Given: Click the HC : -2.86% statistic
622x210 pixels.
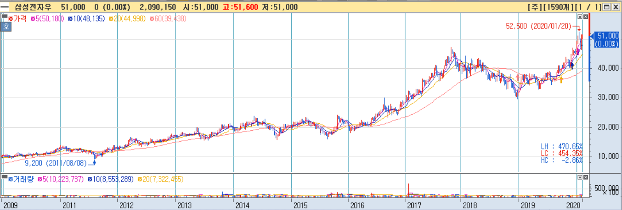Looking at the screenshot, I should click(561, 160).
